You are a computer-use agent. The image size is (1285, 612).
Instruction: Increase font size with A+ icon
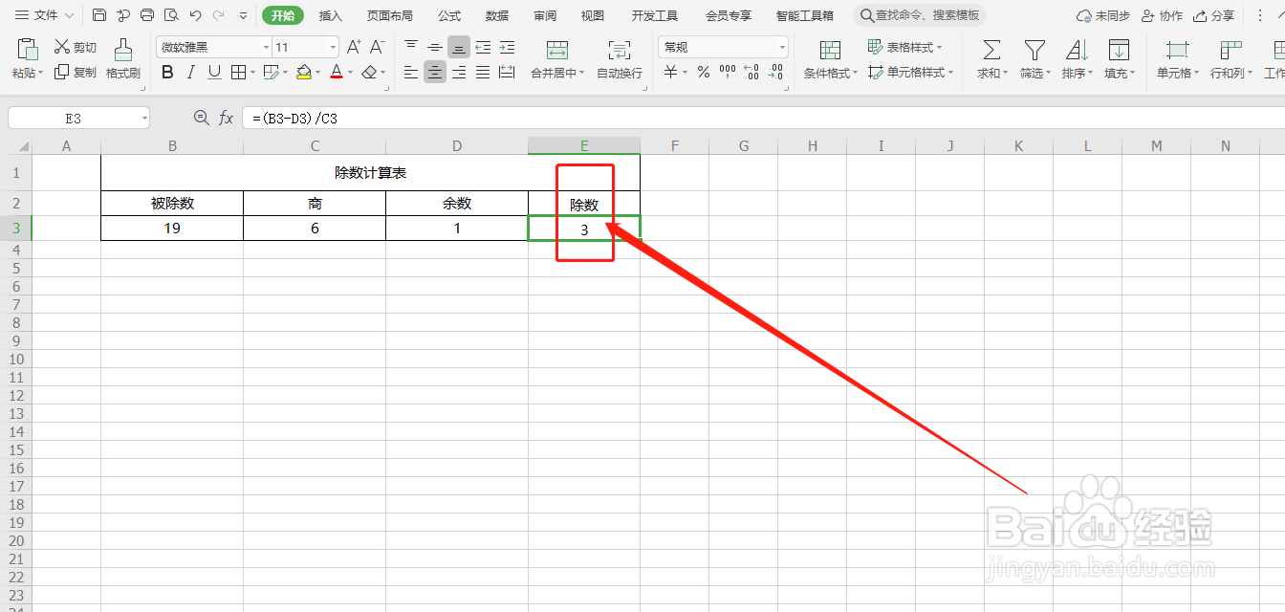click(x=354, y=47)
